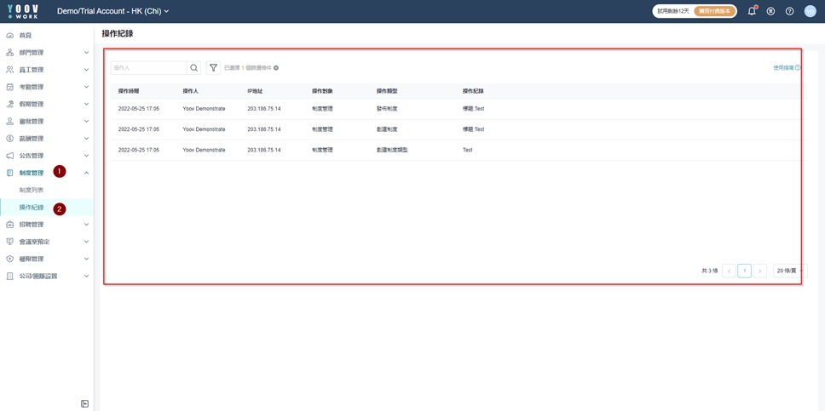
Task: Open the help question mark icon in header
Action: point(789,11)
